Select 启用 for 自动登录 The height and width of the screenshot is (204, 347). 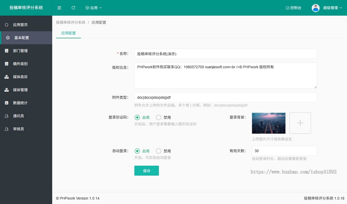point(142,151)
